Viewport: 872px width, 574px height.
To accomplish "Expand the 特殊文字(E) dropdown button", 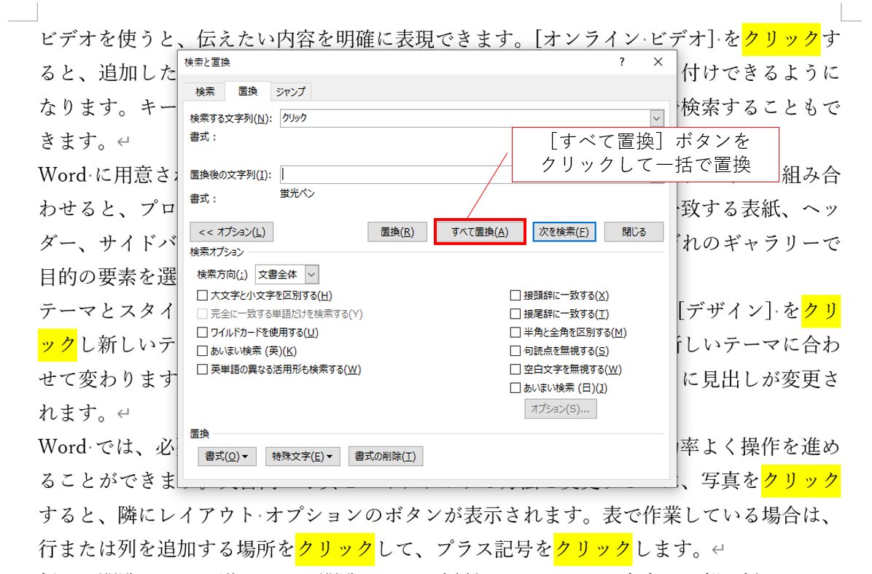I will click(x=302, y=457).
